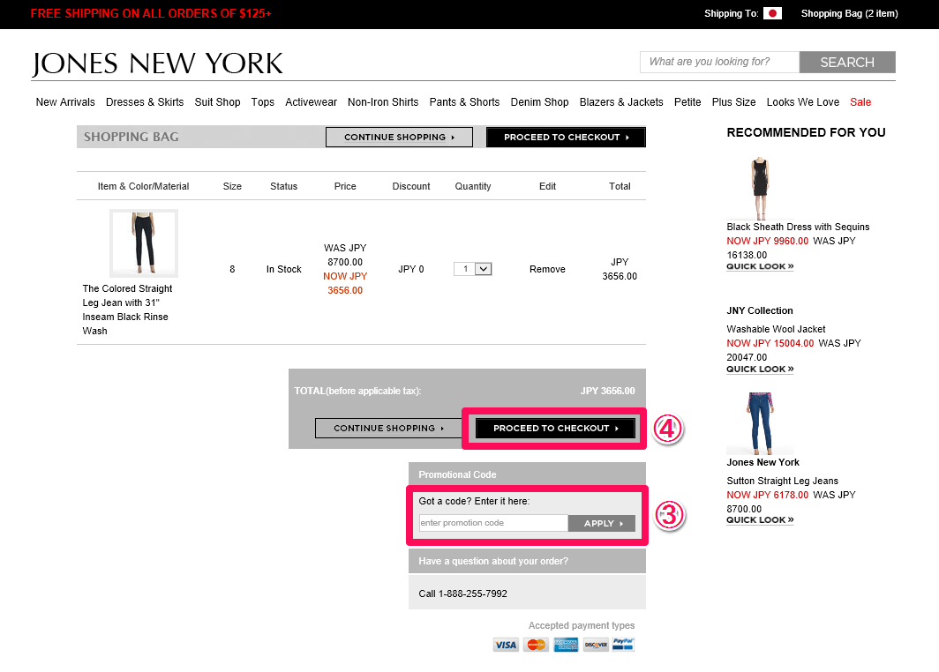The width and height of the screenshot is (939, 672).
Task: Select the Petite category
Action: (x=687, y=101)
